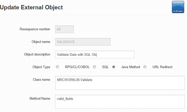Click the Class name label
Screen dimensions: 187x112
tap(42, 80)
